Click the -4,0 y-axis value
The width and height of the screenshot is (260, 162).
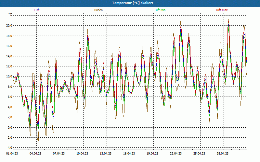[x=9, y=148]
